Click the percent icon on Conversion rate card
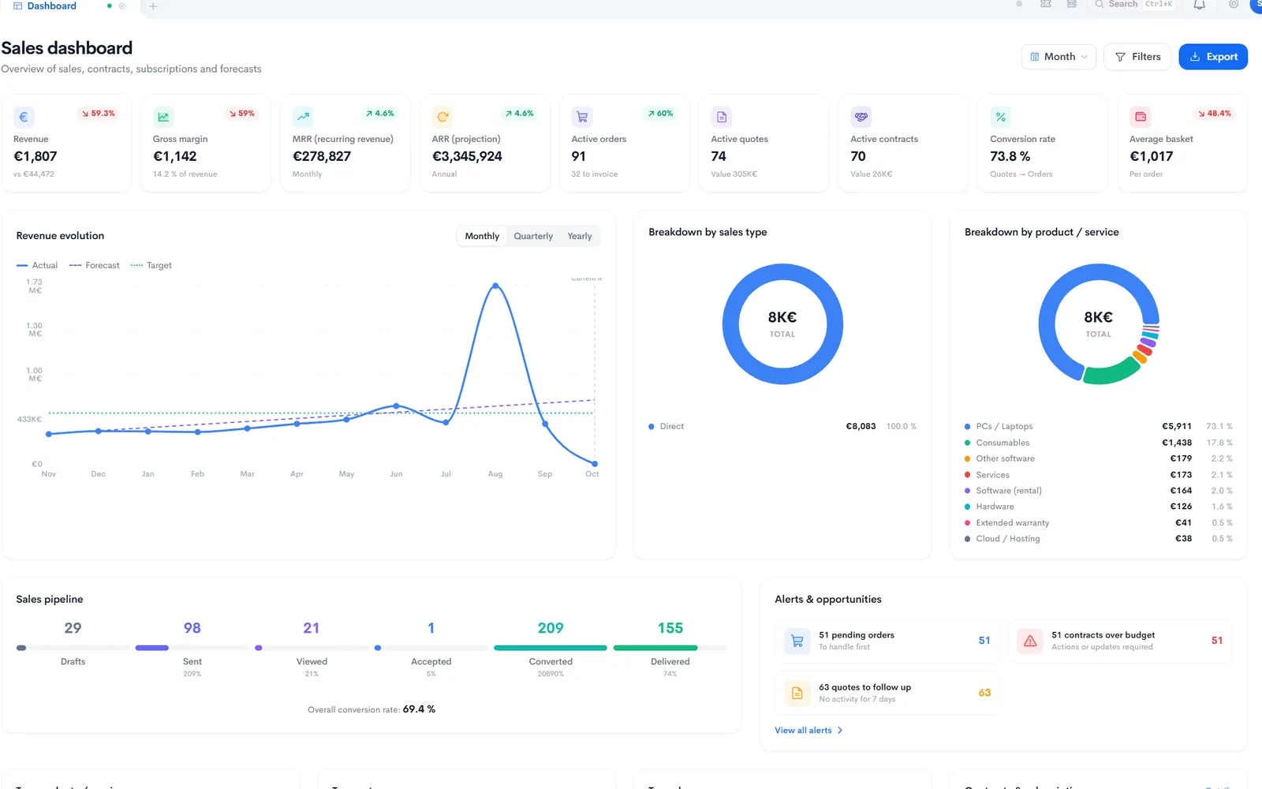The height and width of the screenshot is (789, 1262). tap(1001, 117)
